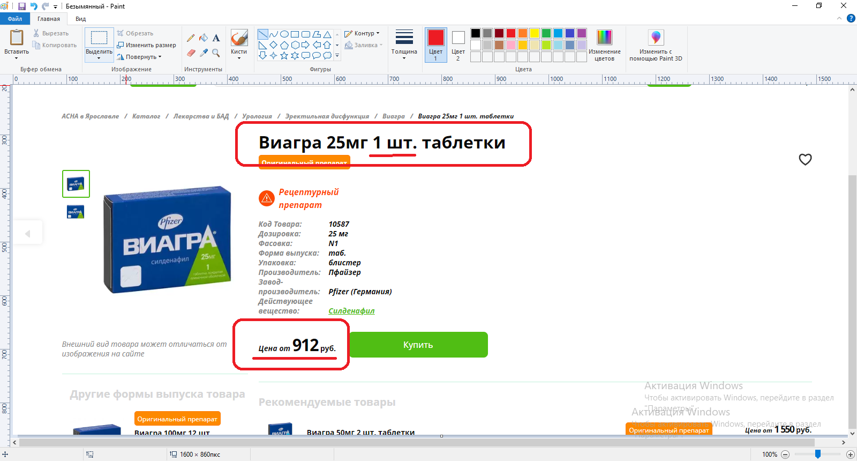Select the Text tool
This screenshot has width=857, height=461.
click(x=216, y=38)
